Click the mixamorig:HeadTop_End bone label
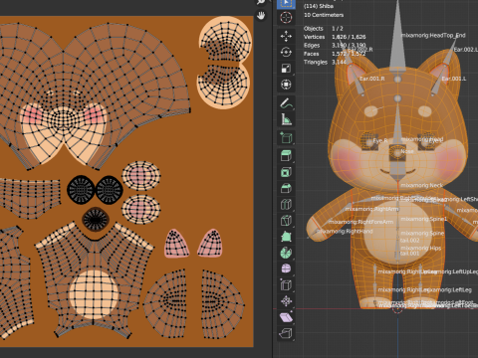 (x=433, y=35)
